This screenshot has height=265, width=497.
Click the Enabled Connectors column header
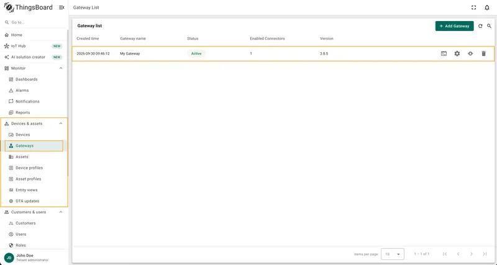point(267,38)
